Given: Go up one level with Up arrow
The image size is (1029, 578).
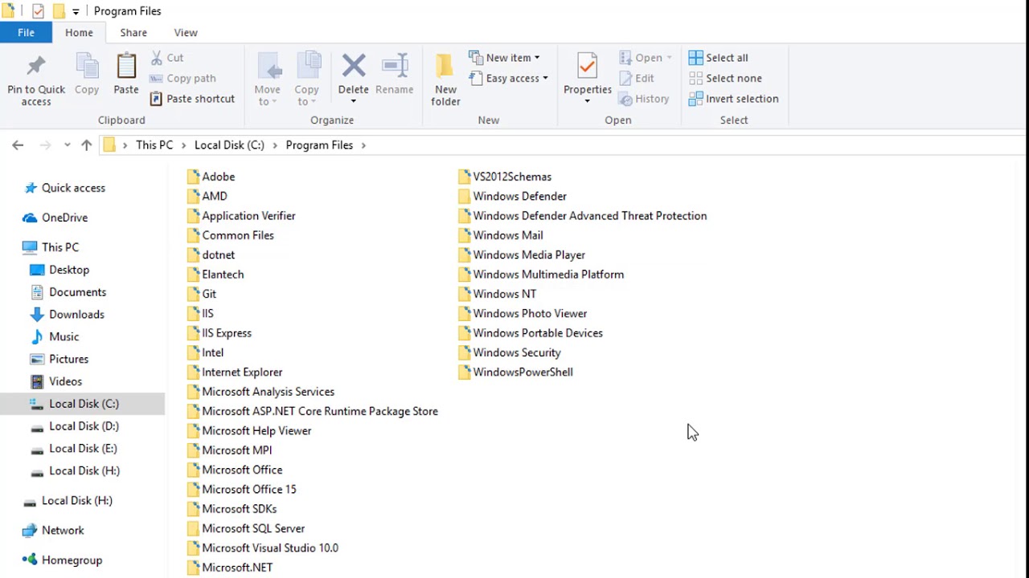Looking at the screenshot, I should coord(87,145).
